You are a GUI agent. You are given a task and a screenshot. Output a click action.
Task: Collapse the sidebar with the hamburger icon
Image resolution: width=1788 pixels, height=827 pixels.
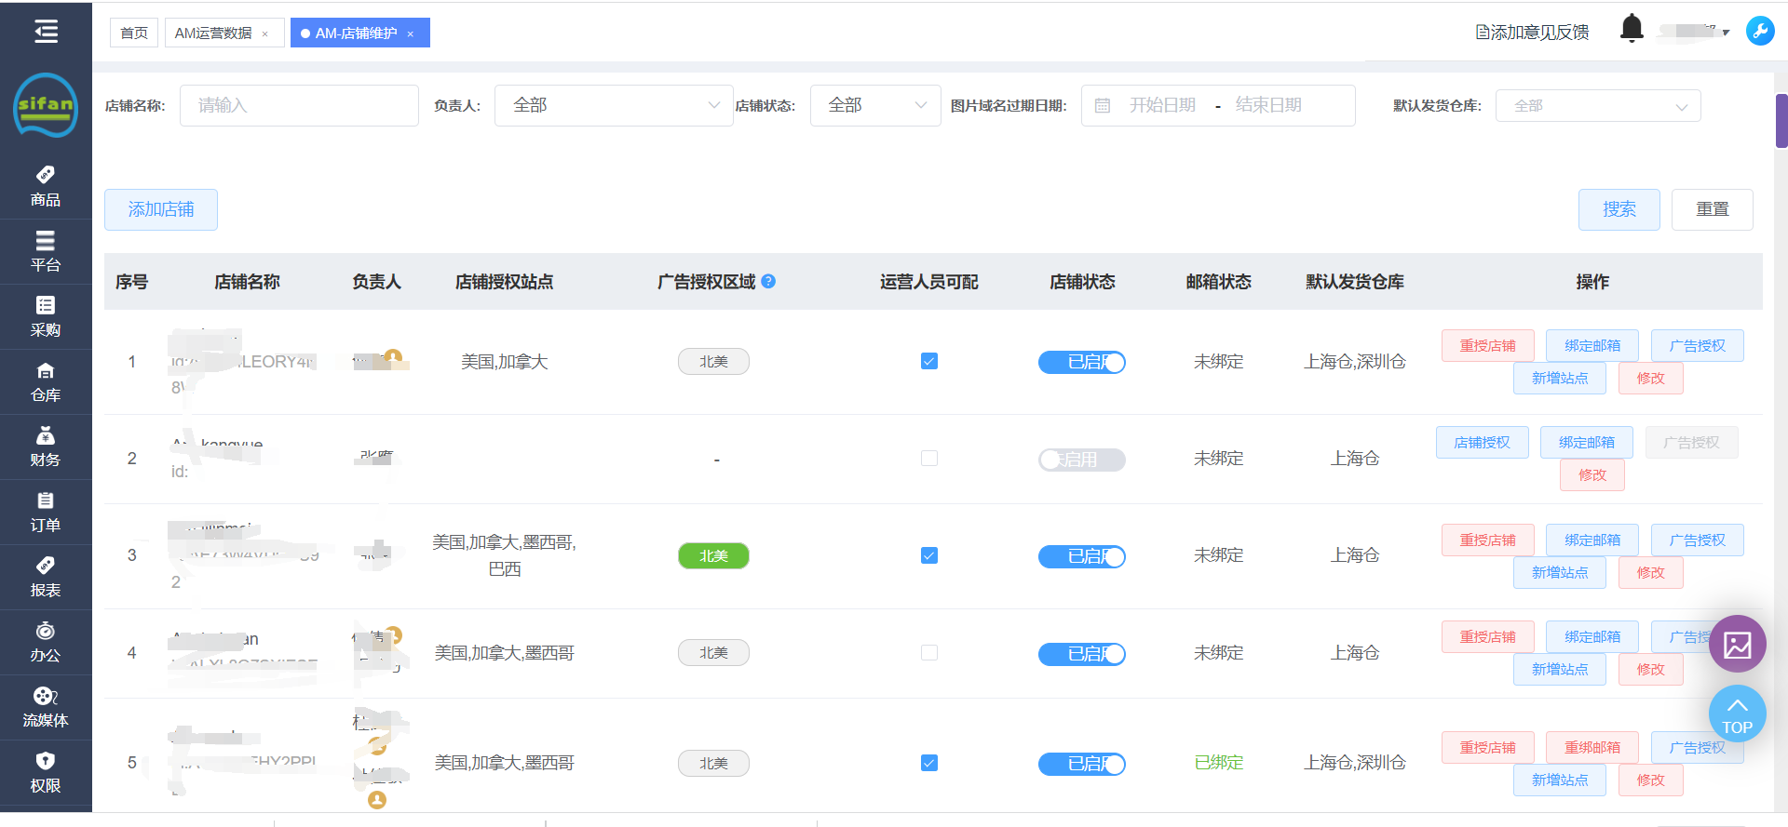point(46,32)
